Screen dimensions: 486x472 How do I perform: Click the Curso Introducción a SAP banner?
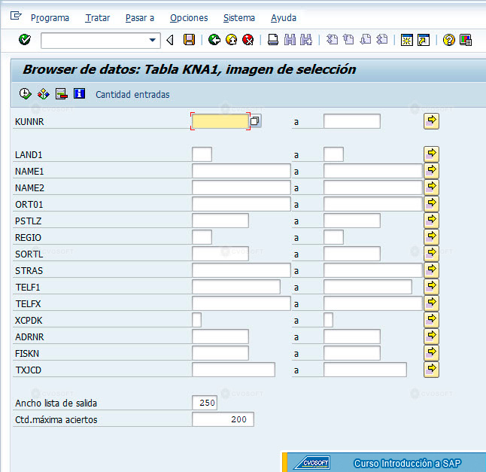click(384, 462)
